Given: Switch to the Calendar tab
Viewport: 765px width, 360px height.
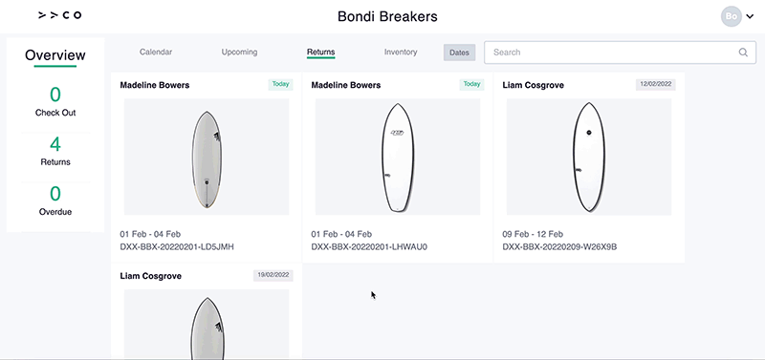Looking at the screenshot, I should pyautogui.click(x=156, y=53).
